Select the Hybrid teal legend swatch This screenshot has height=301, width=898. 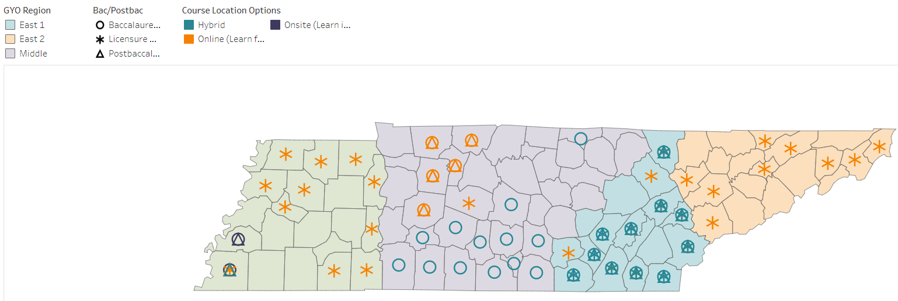coord(188,25)
